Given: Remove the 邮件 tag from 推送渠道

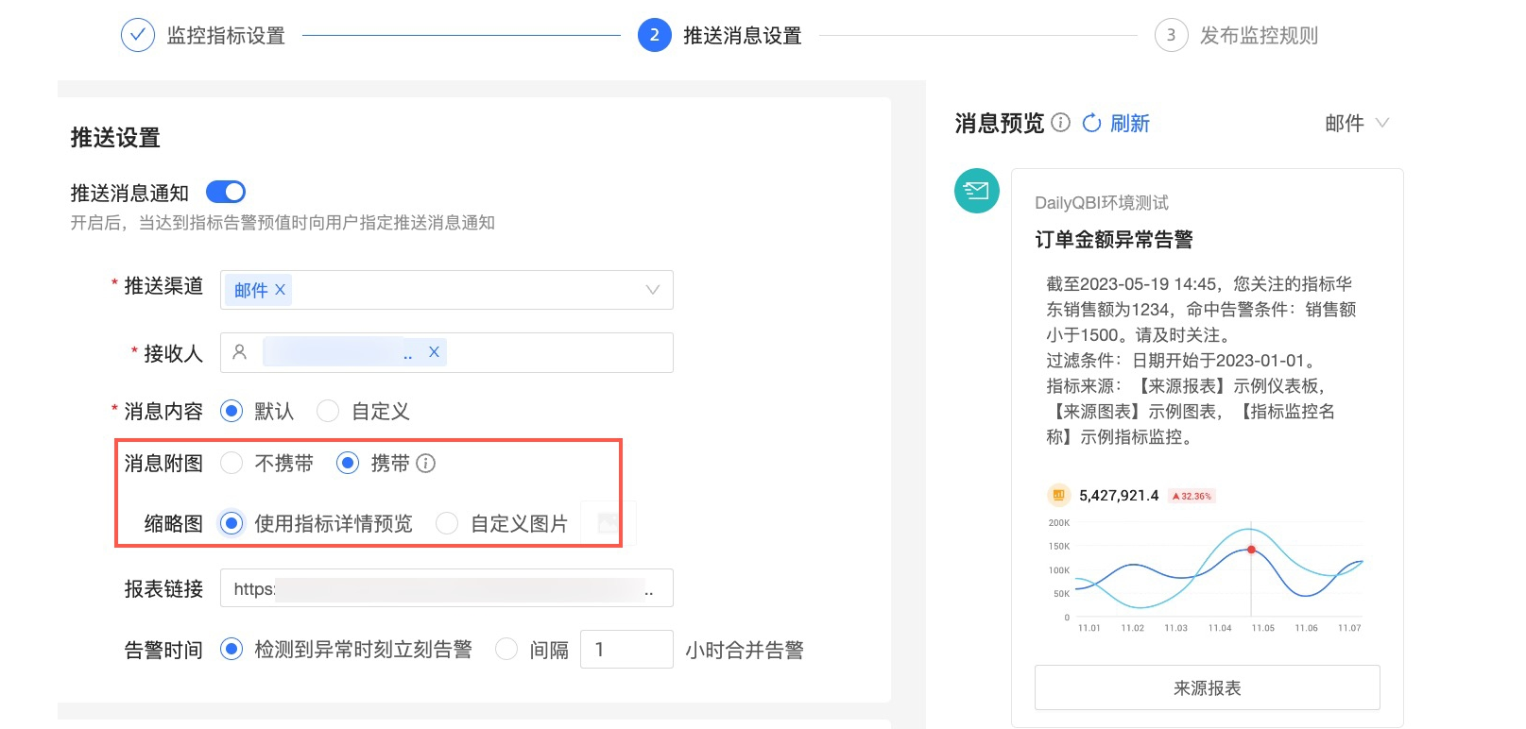Looking at the screenshot, I should (x=280, y=290).
